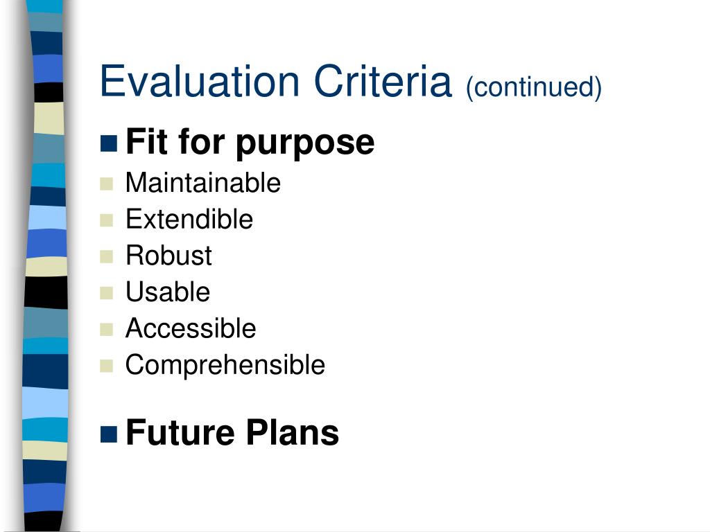This screenshot has width=710, height=532.
Task: Select the Usable list item
Action: tap(168, 292)
